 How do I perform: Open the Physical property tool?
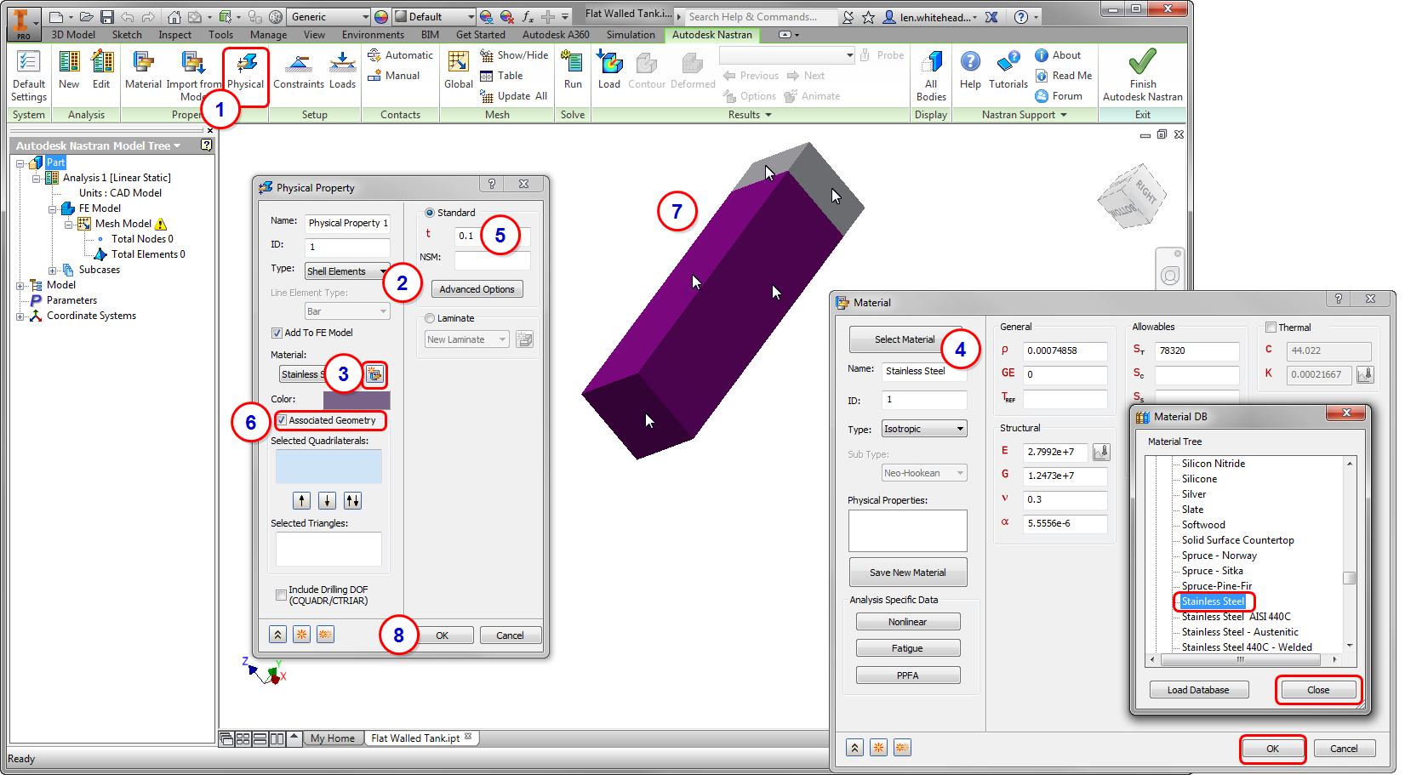tap(246, 70)
